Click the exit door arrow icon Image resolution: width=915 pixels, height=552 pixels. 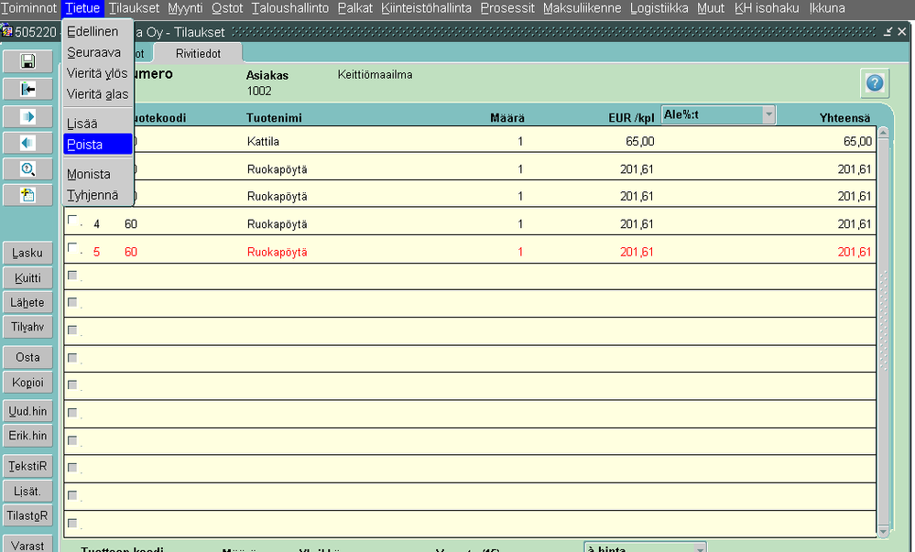pos(27,90)
